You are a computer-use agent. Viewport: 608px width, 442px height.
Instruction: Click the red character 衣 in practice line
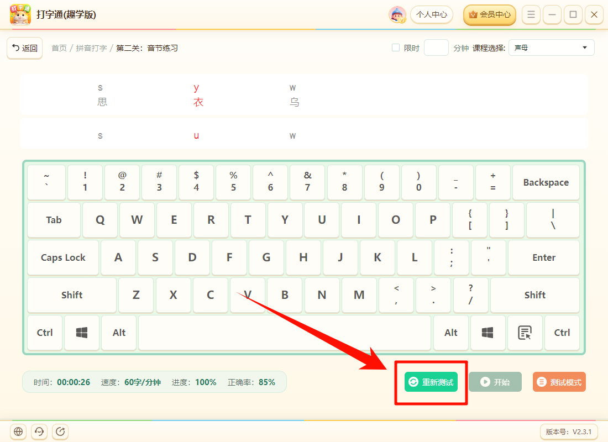click(198, 102)
